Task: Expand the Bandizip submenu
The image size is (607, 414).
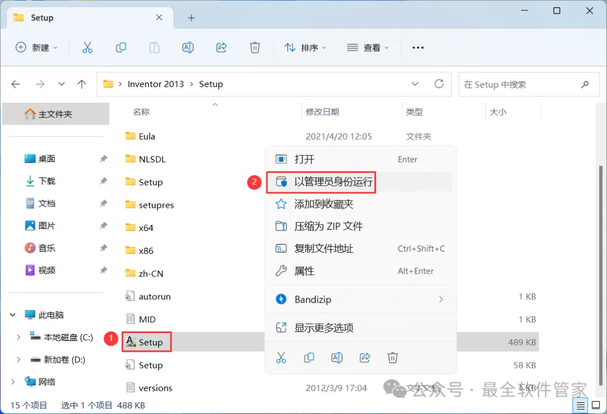Action: (x=441, y=299)
